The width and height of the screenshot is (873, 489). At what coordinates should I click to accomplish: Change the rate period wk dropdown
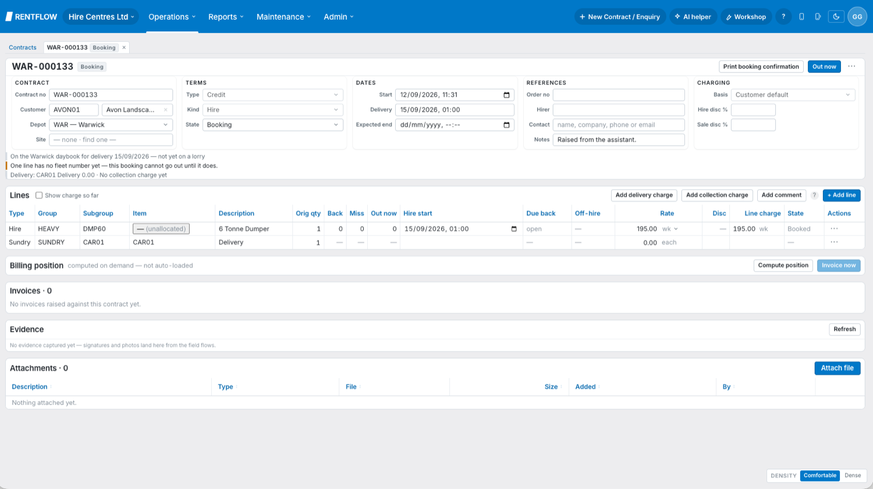pos(670,229)
